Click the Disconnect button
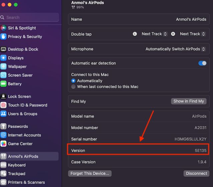 (x=197, y=173)
